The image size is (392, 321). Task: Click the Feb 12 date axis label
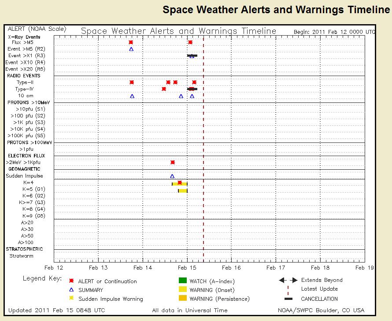click(54, 268)
